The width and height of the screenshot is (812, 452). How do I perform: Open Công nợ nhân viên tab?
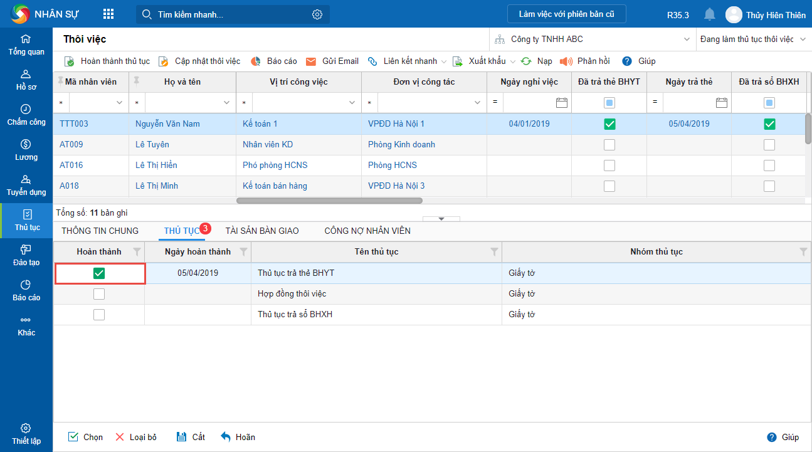pos(367,231)
